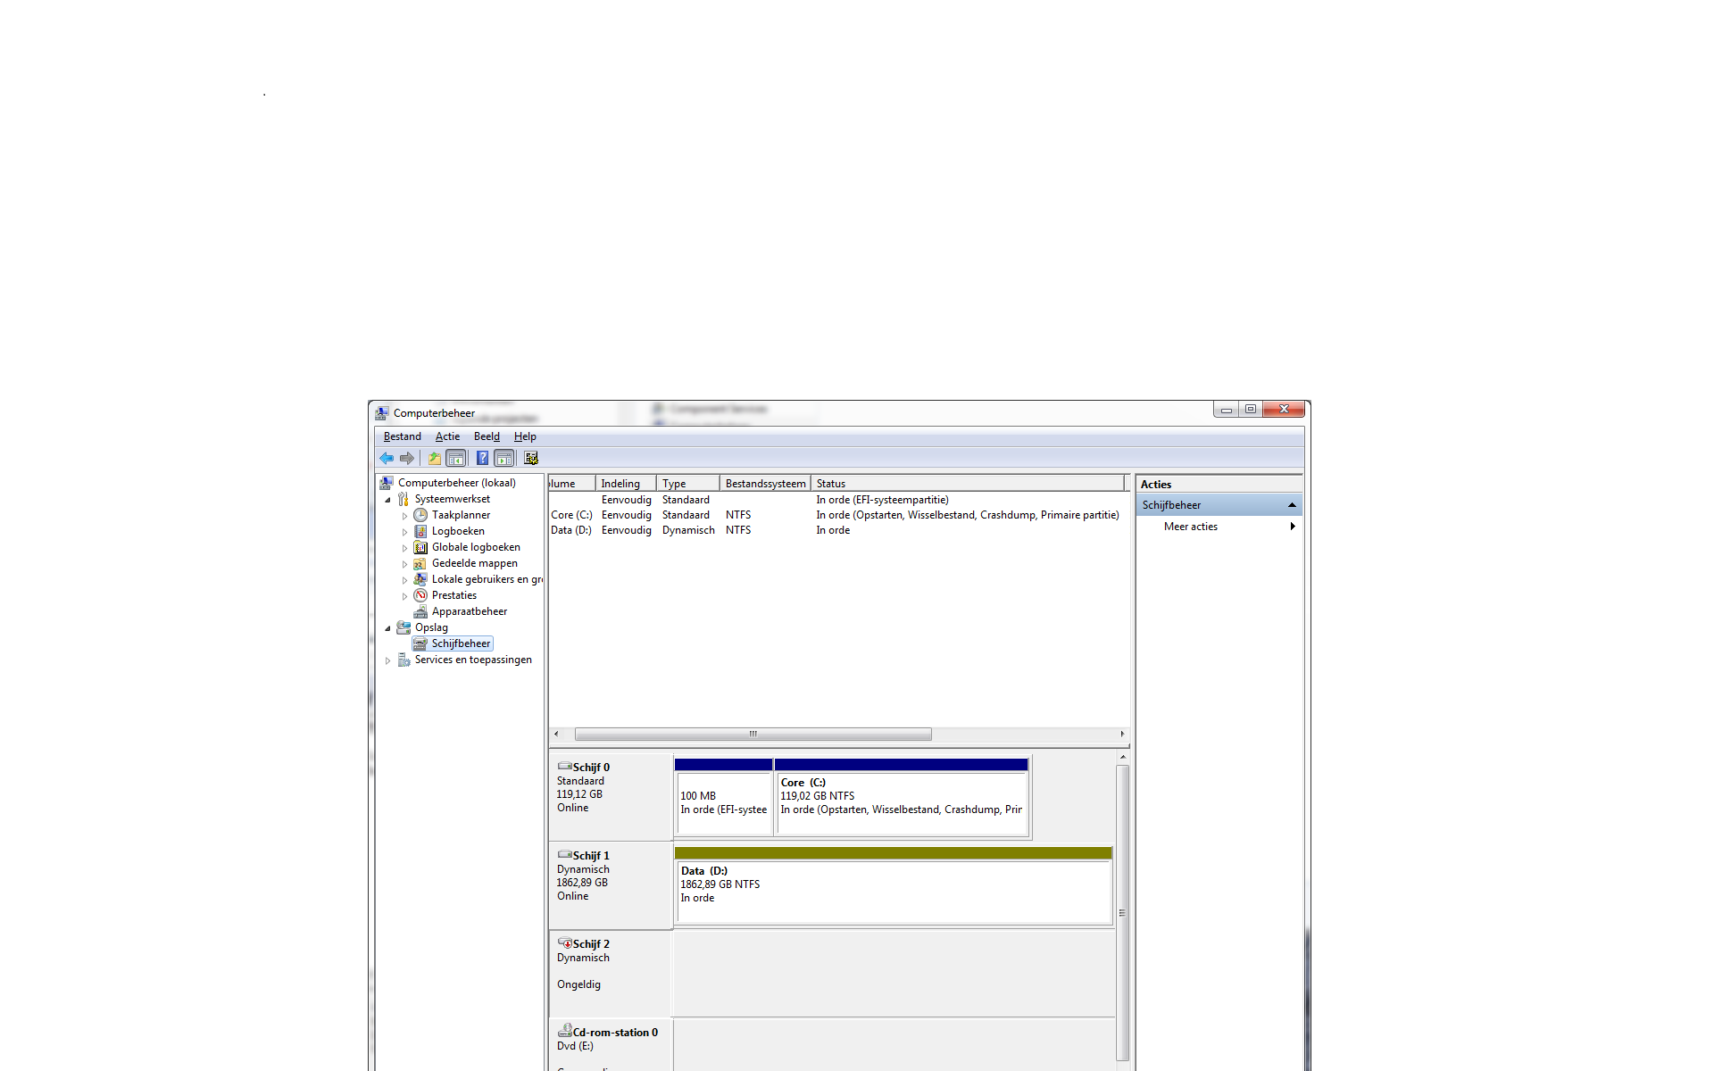The image size is (1714, 1071).
Task: Select the olive Data (D:) volume bar
Action: tap(893, 853)
